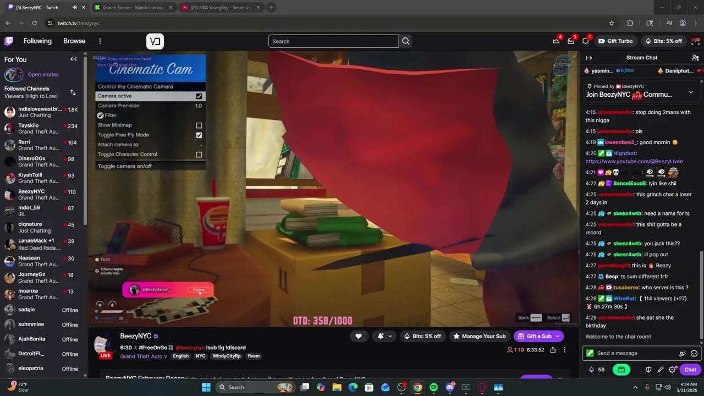Open the green channel points chest

point(621,370)
